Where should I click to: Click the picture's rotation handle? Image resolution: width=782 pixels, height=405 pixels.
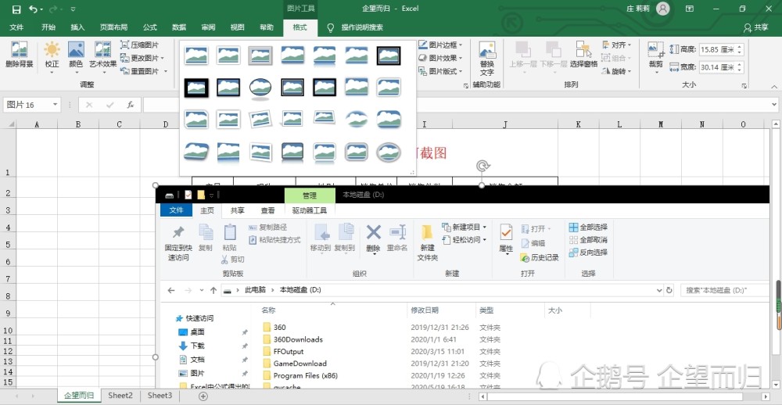point(482,166)
